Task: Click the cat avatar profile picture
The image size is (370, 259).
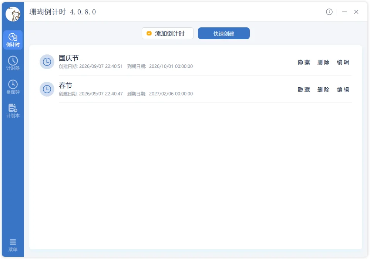Action: 13,14
